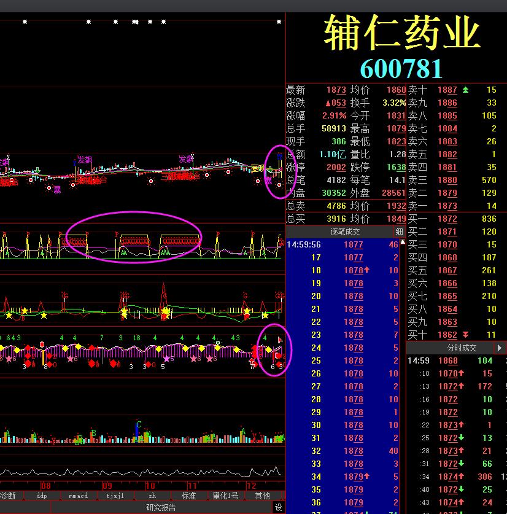Click the 买七 volume 210
507x514 pixels.
coord(489,296)
